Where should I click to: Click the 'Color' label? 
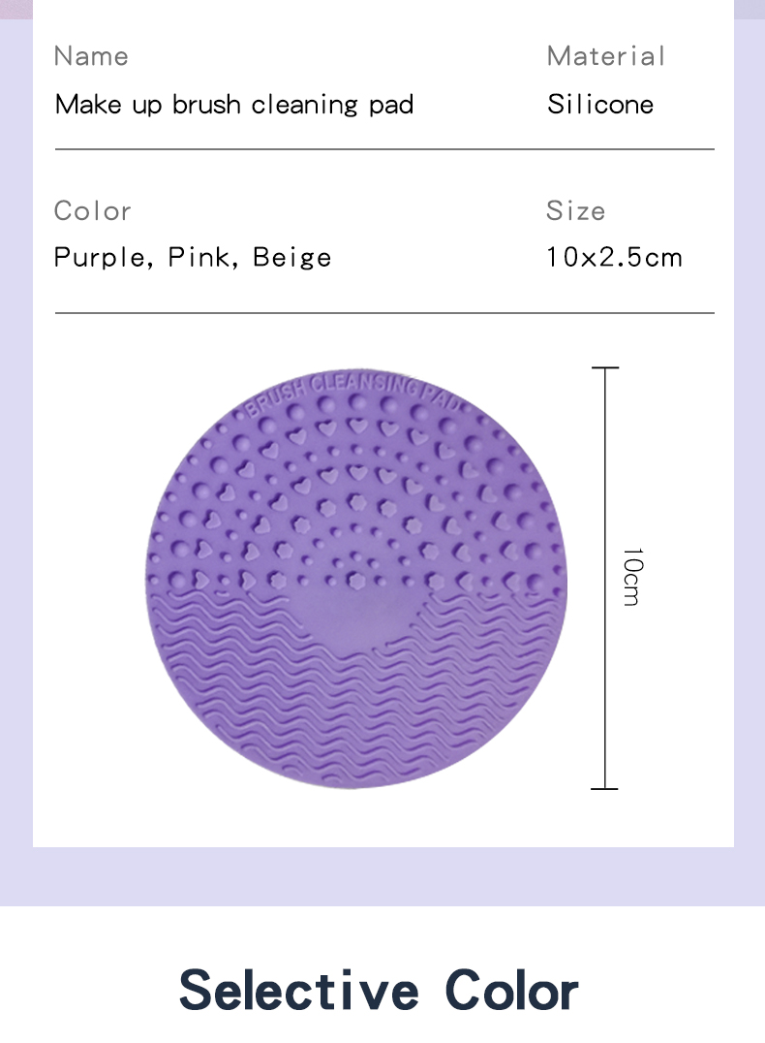coord(92,211)
